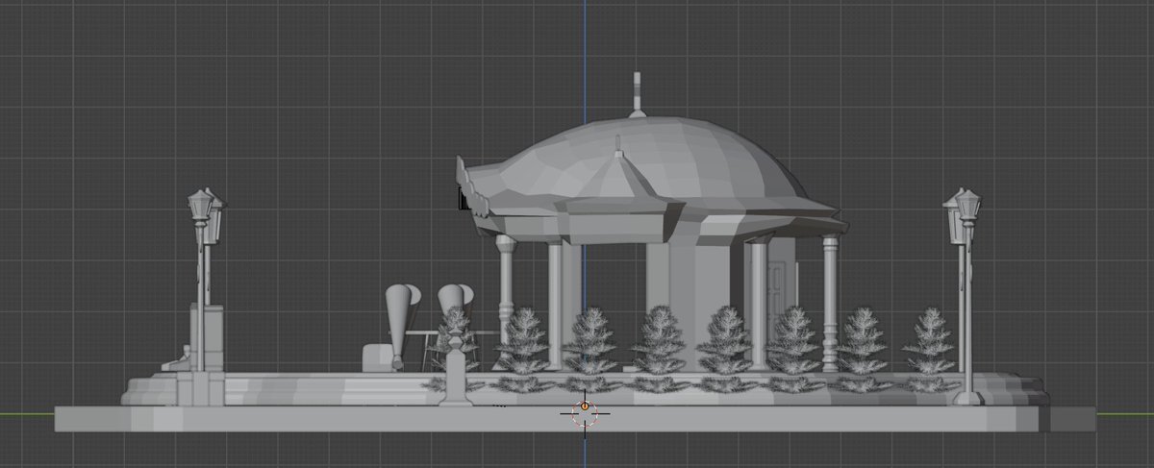Select the left cone-shaped object
This screenshot has width=1154, height=468.
point(398,312)
